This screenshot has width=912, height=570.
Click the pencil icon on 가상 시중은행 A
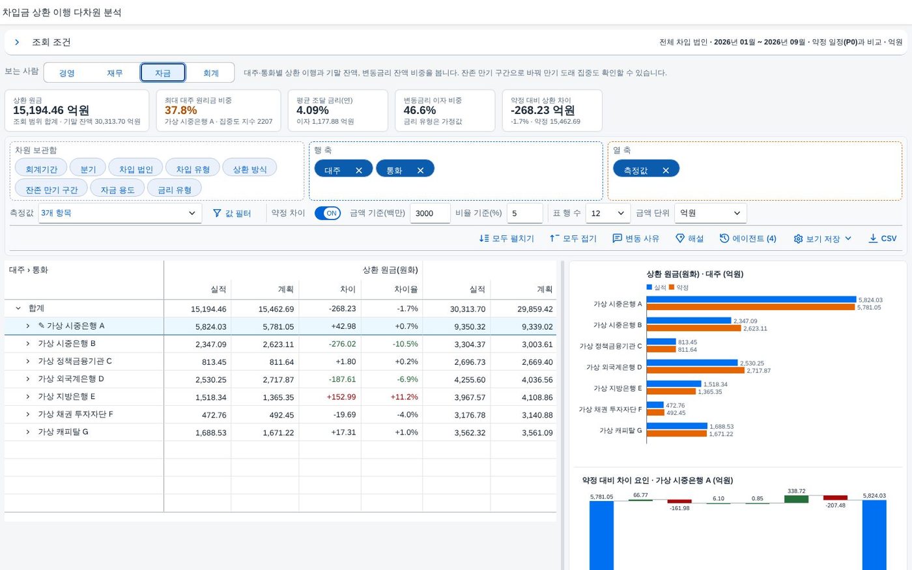(x=42, y=326)
